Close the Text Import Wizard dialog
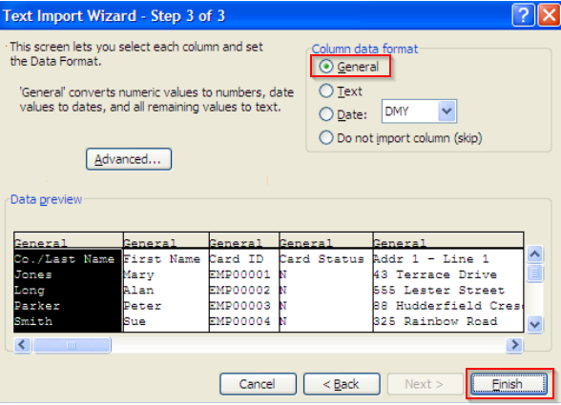 (550, 15)
